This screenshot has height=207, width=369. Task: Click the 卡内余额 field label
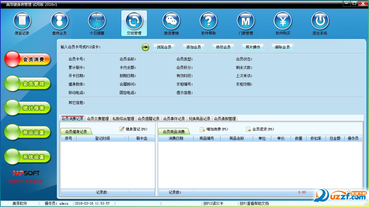(x=128, y=68)
